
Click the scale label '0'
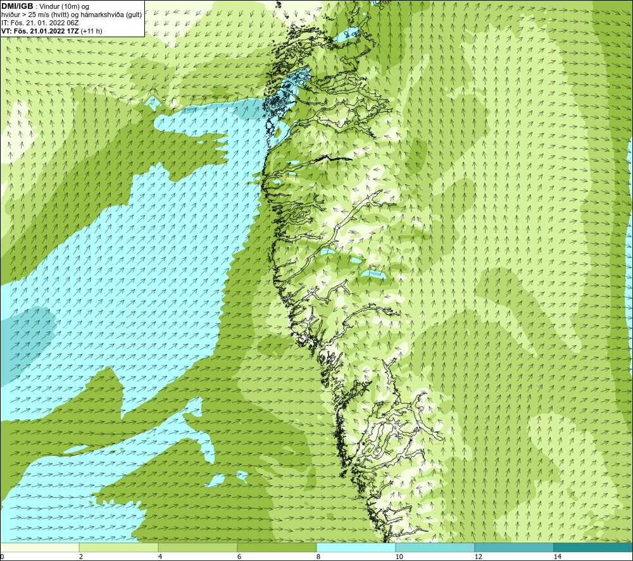(x=2, y=557)
